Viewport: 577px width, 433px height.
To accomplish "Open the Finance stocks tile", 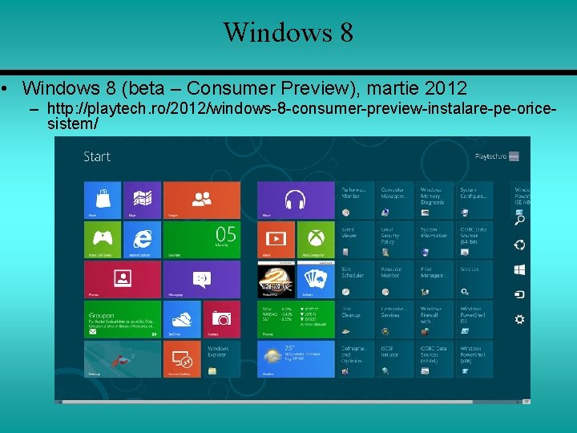I will click(296, 319).
